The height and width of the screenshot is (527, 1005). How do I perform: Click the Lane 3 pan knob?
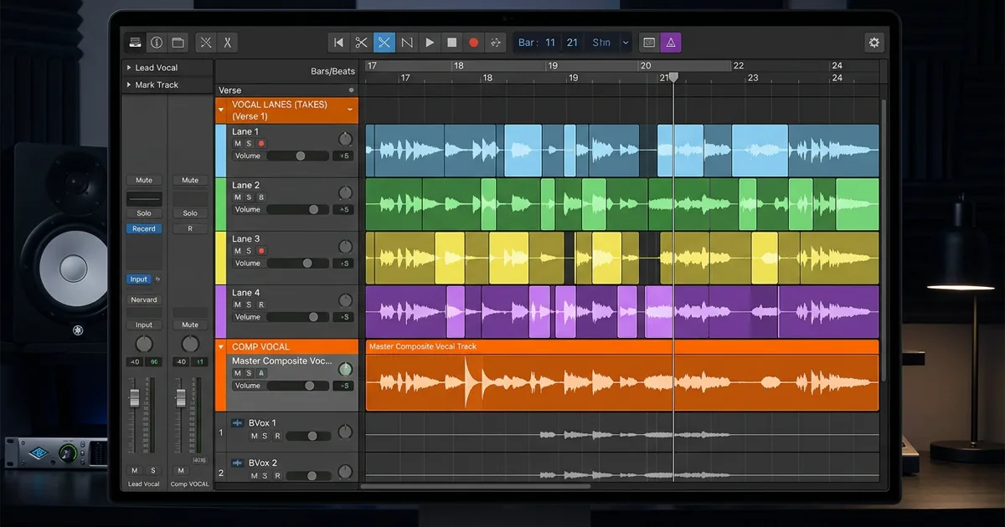tap(345, 247)
